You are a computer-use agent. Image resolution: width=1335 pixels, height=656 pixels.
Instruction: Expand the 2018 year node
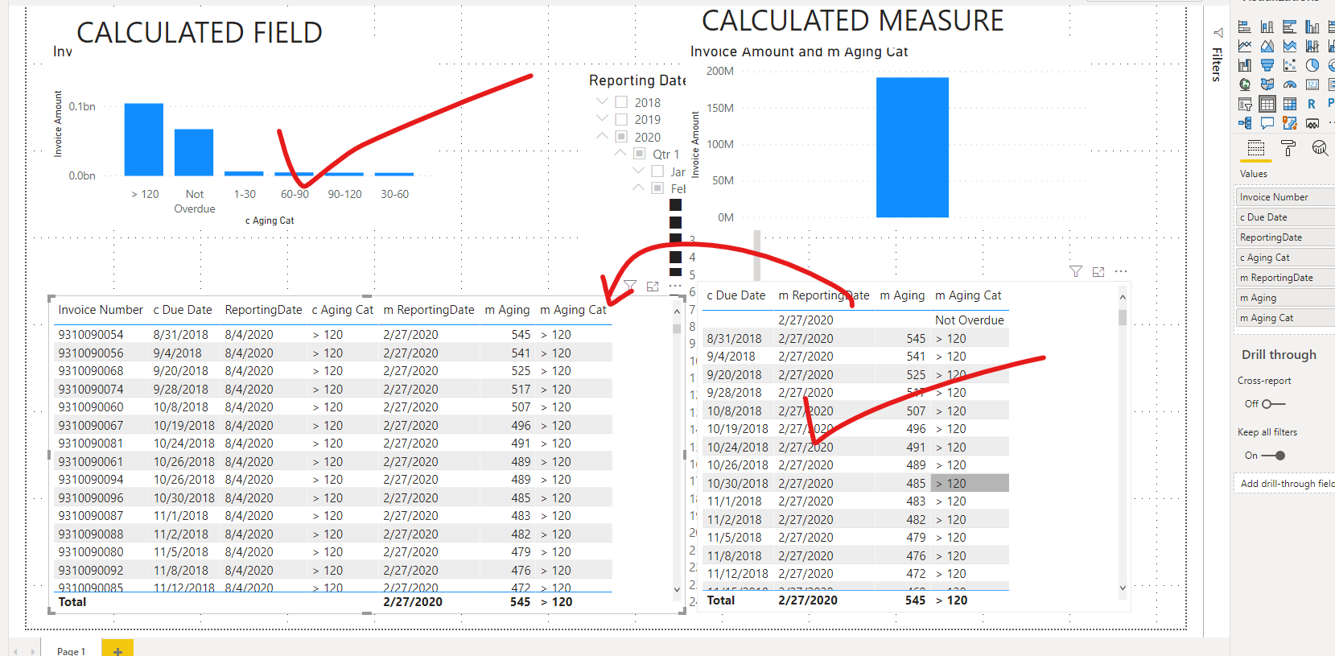coord(602,101)
